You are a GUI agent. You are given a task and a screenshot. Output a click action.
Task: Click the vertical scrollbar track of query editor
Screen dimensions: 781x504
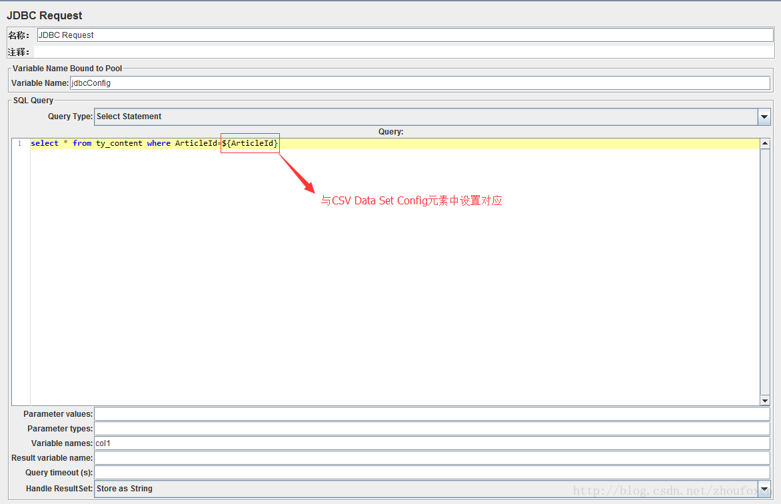[765, 272]
